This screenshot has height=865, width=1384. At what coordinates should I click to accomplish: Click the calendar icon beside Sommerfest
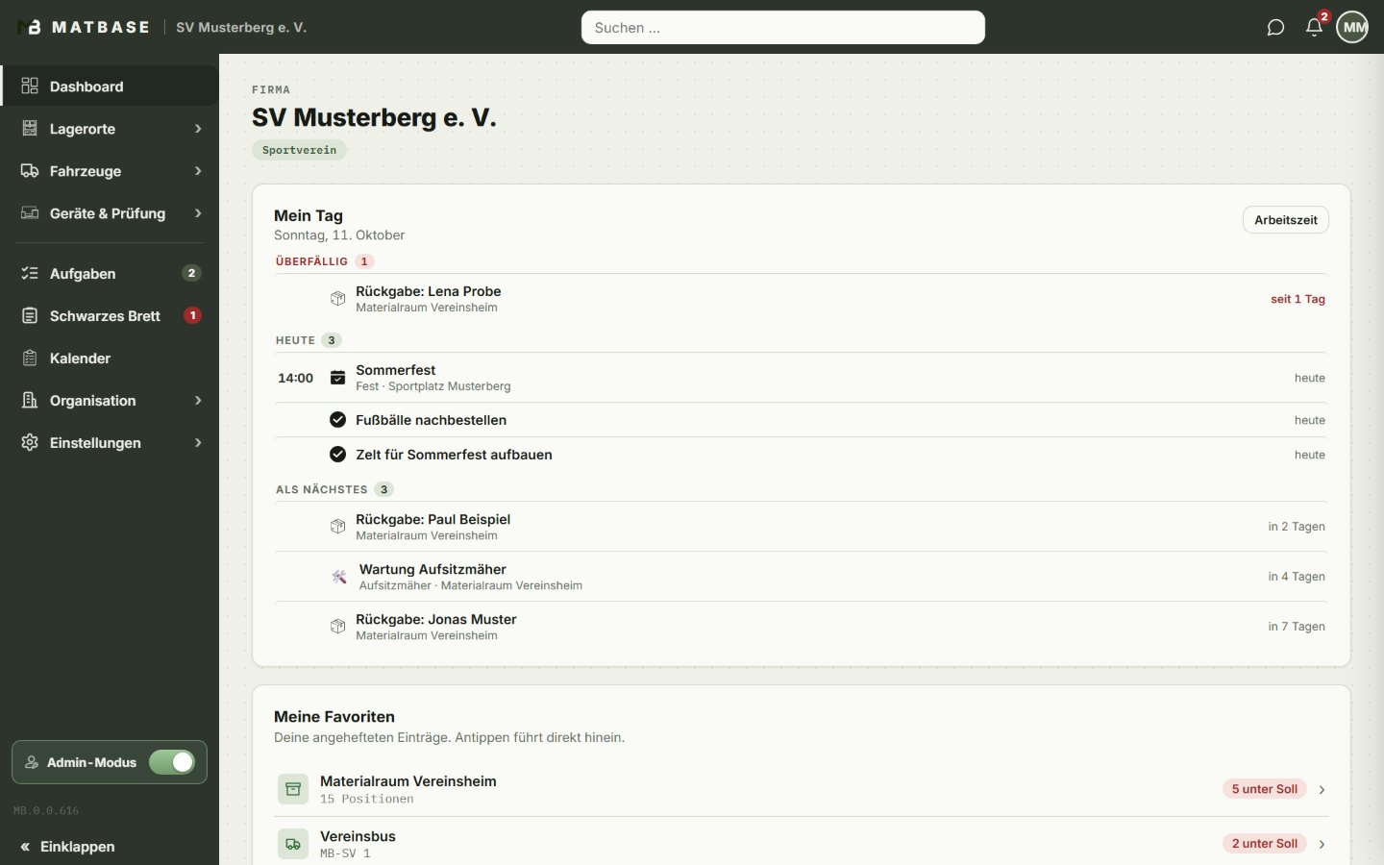(337, 378)
